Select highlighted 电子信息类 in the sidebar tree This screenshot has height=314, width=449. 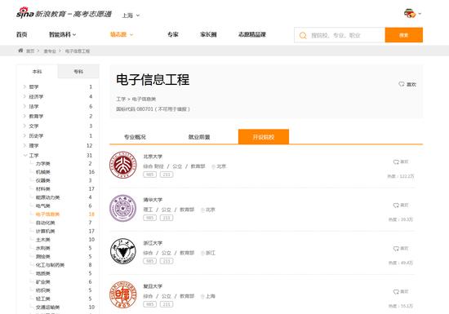[x=48, y=214]
